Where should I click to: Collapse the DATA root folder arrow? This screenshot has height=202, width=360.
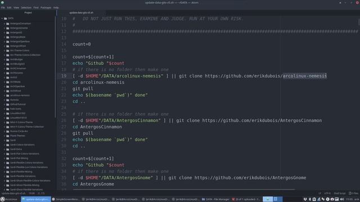[x=2, y=19]
